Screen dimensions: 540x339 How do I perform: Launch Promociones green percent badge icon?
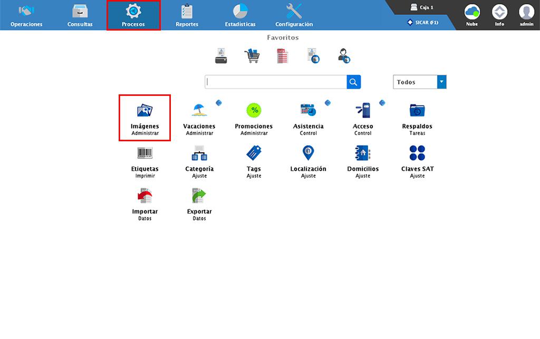tap(254, 111)
